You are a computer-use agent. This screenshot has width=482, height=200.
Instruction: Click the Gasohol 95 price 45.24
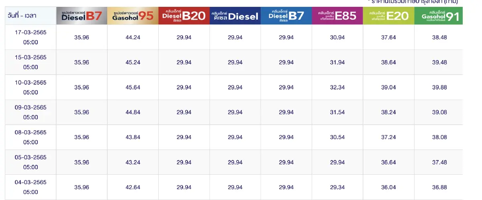click(x=133, y=62)
